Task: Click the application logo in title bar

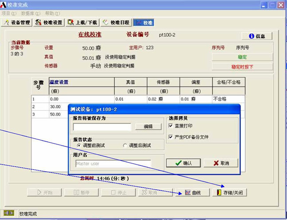Action: pos(3,5)
